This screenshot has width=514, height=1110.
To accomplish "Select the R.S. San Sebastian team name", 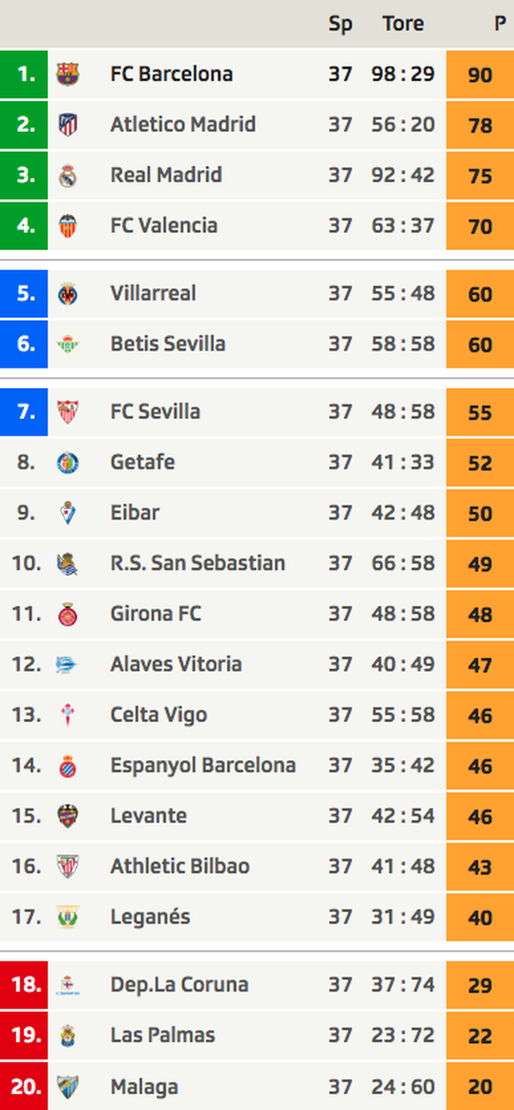I will pyautogui.click(x=198, y=563).
